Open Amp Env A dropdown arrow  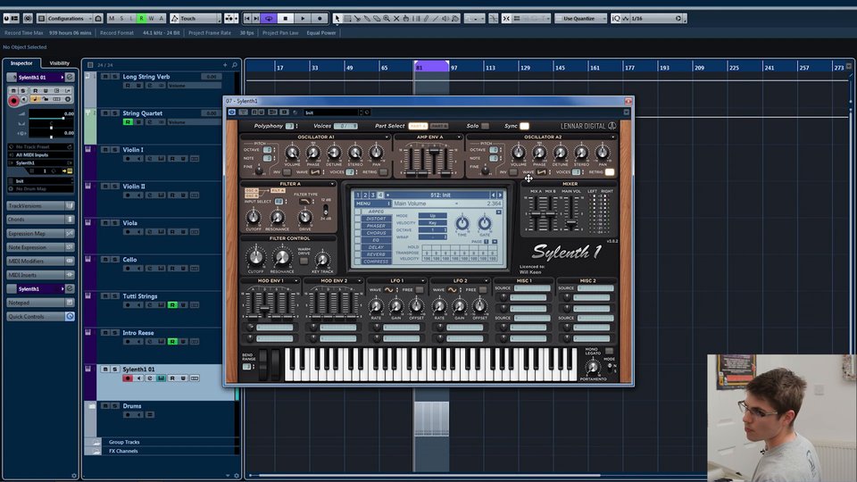[x=459, y=137]
